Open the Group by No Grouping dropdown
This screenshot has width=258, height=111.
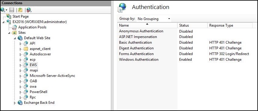point(154,19)
